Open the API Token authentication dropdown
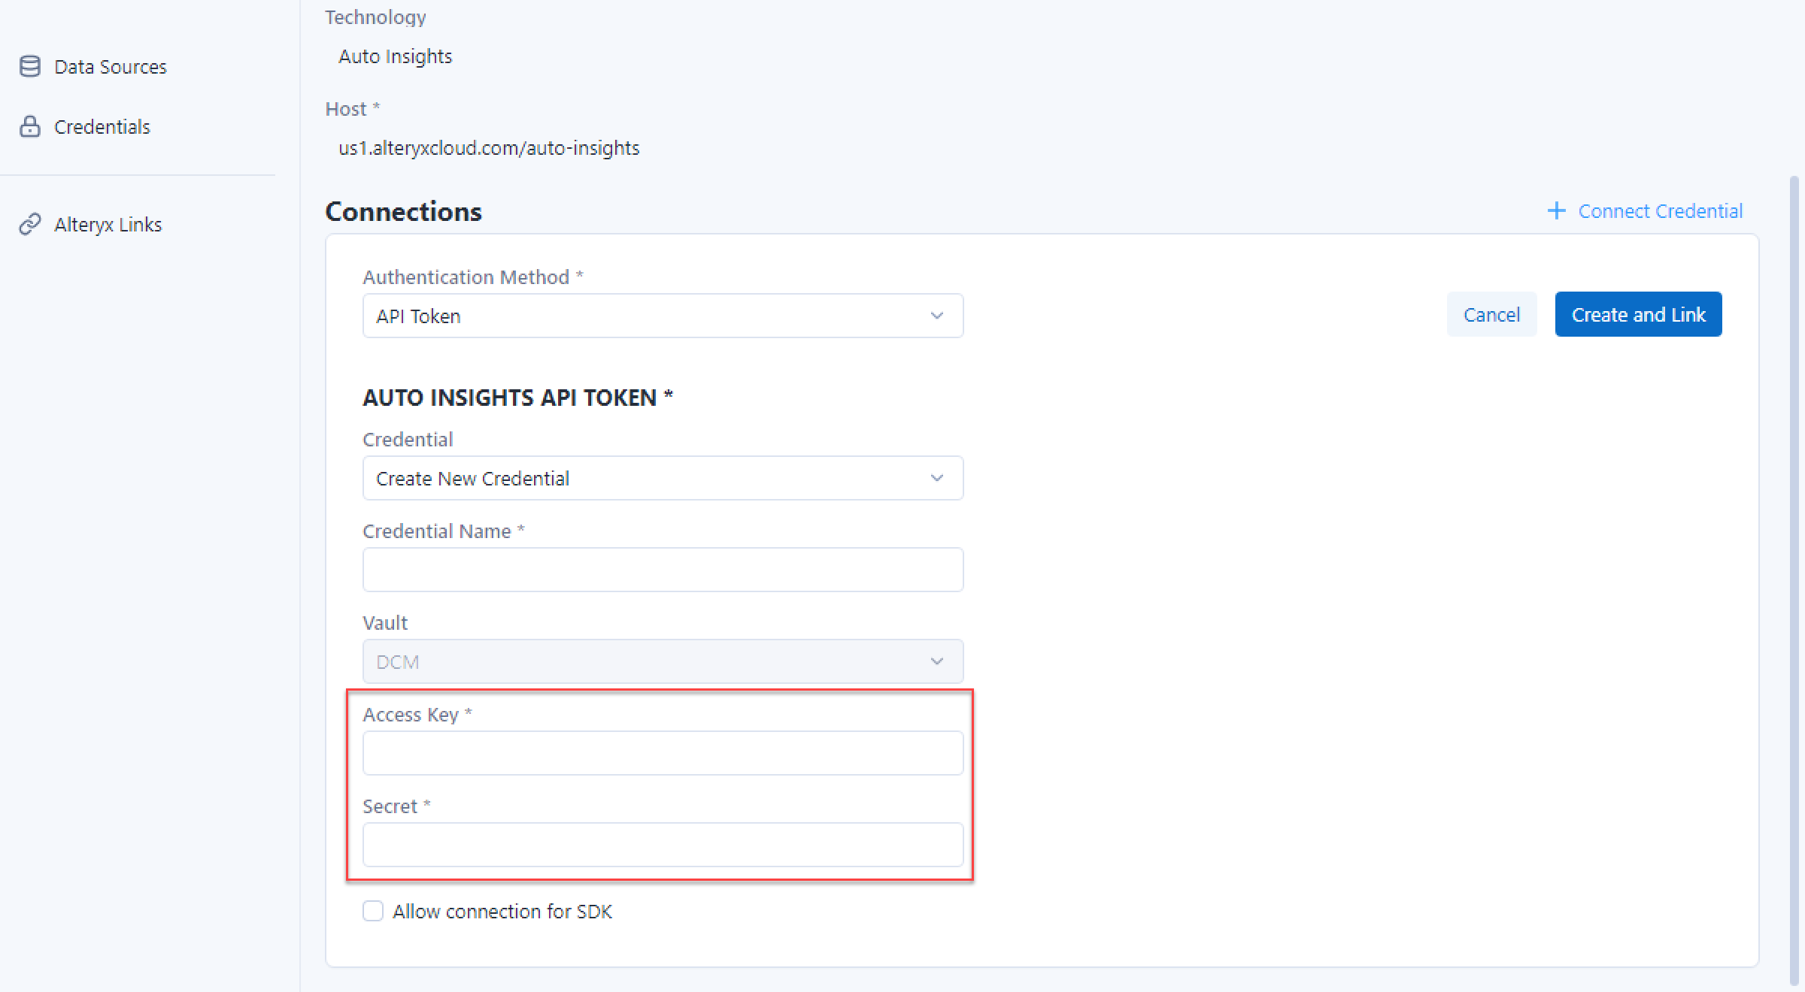The width and height of the screenshot is (1805, 992). (x=647, y=316)
